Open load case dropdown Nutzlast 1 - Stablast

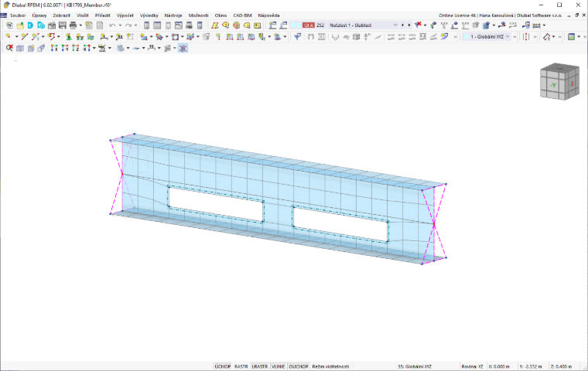pyautogui.click(x=363, y=25)
